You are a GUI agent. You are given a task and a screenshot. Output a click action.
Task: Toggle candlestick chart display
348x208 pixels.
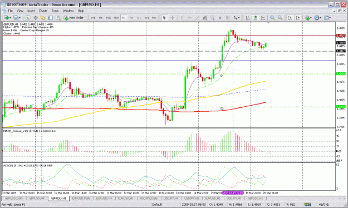click(255, 18)
